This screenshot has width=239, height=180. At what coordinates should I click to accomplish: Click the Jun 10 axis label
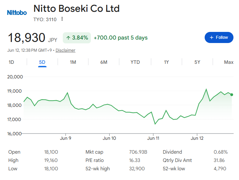tap(109, 138)
